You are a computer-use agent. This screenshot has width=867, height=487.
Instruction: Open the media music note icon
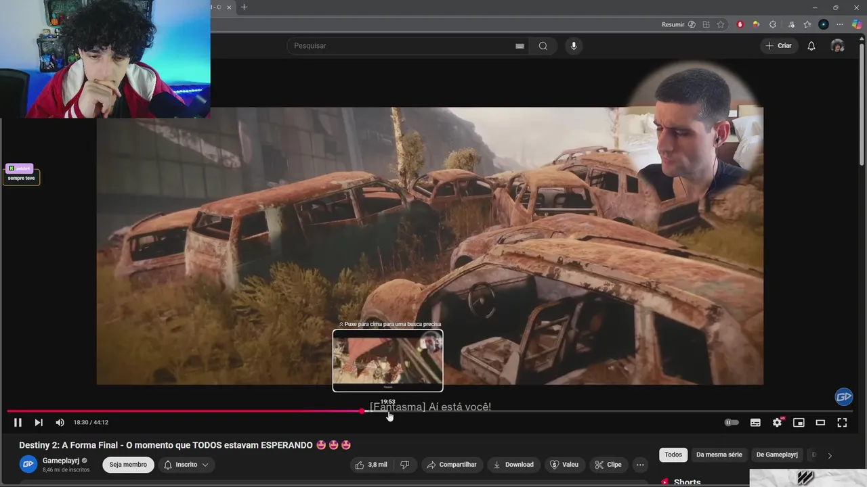tap(791, 24)
